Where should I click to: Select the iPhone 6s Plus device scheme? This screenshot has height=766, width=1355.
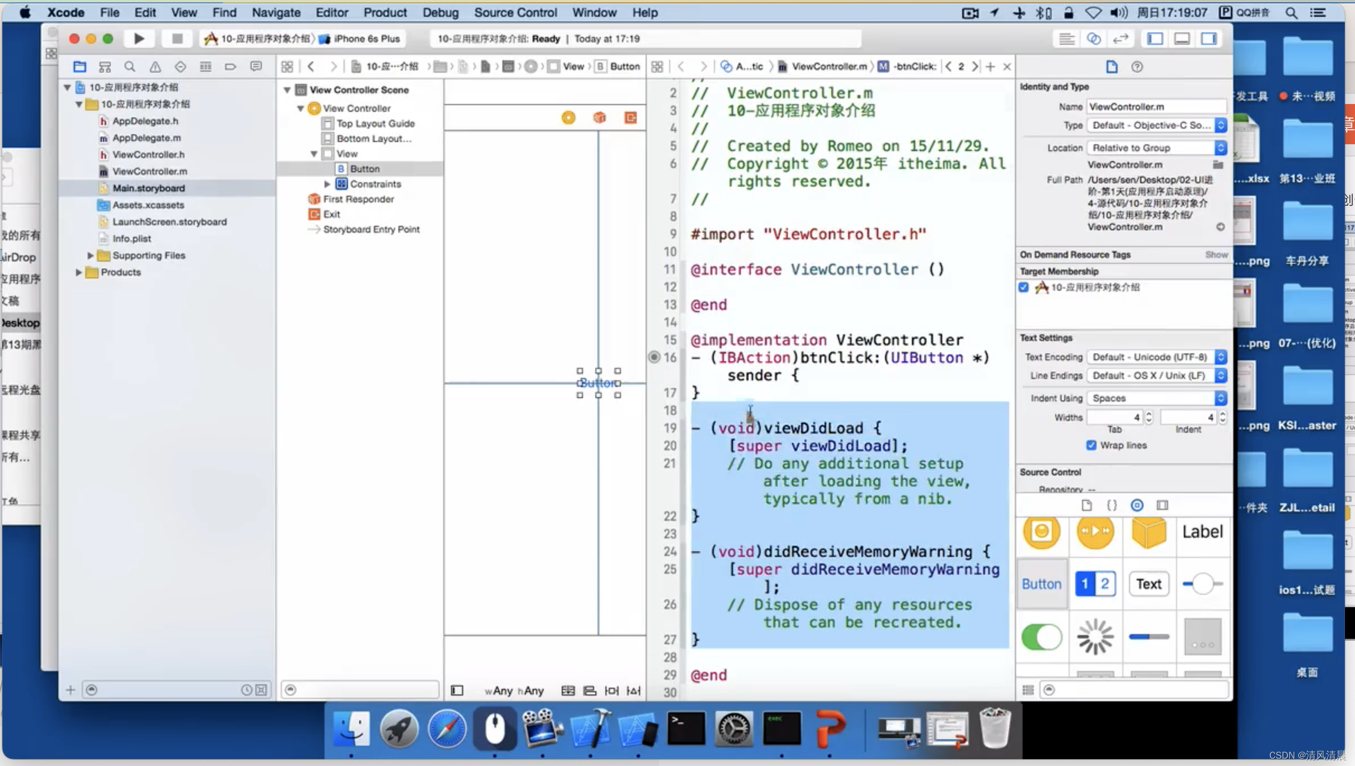[359, 39]
